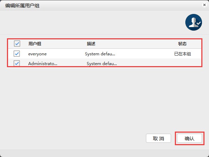Click the empty status cell for Administrators

(x=182, y=64)
